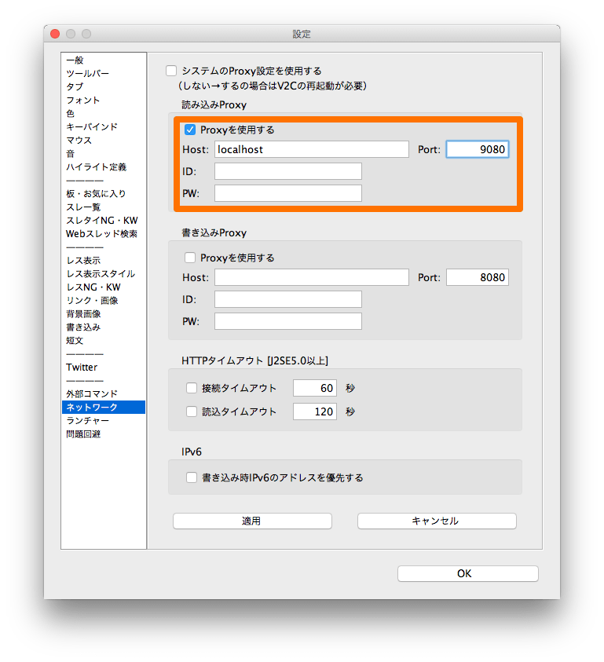Click the read proxy Host field containing localhost

(x=312, y=149)
